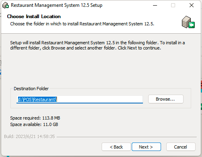Close the Restaurant Management System Setup
Viewport: 202px width, 157px height.
click(x=192, y=5)
